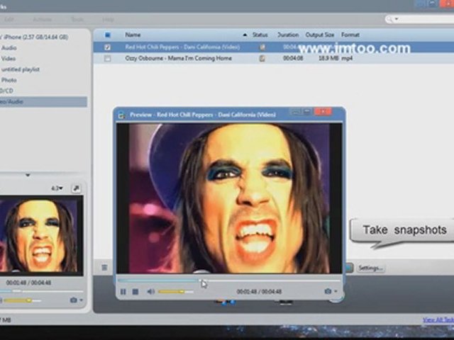
Task: Expand the snapshot options arrow in the Preview window
Action: click(335, 291)
